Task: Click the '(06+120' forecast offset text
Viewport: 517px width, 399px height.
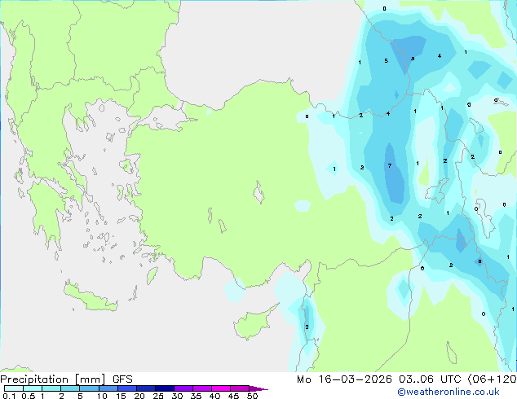Action: (x=492, y=379)
